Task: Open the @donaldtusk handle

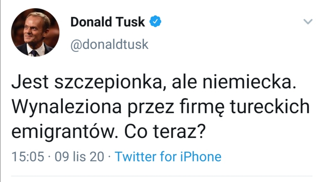Action: pos(109,45)
